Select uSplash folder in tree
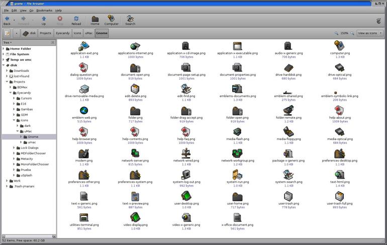 tap(27, 176)
